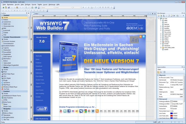
Task: Choose the Bullet-Liste tool in the toolbox
Action: (x=8, y=24)
